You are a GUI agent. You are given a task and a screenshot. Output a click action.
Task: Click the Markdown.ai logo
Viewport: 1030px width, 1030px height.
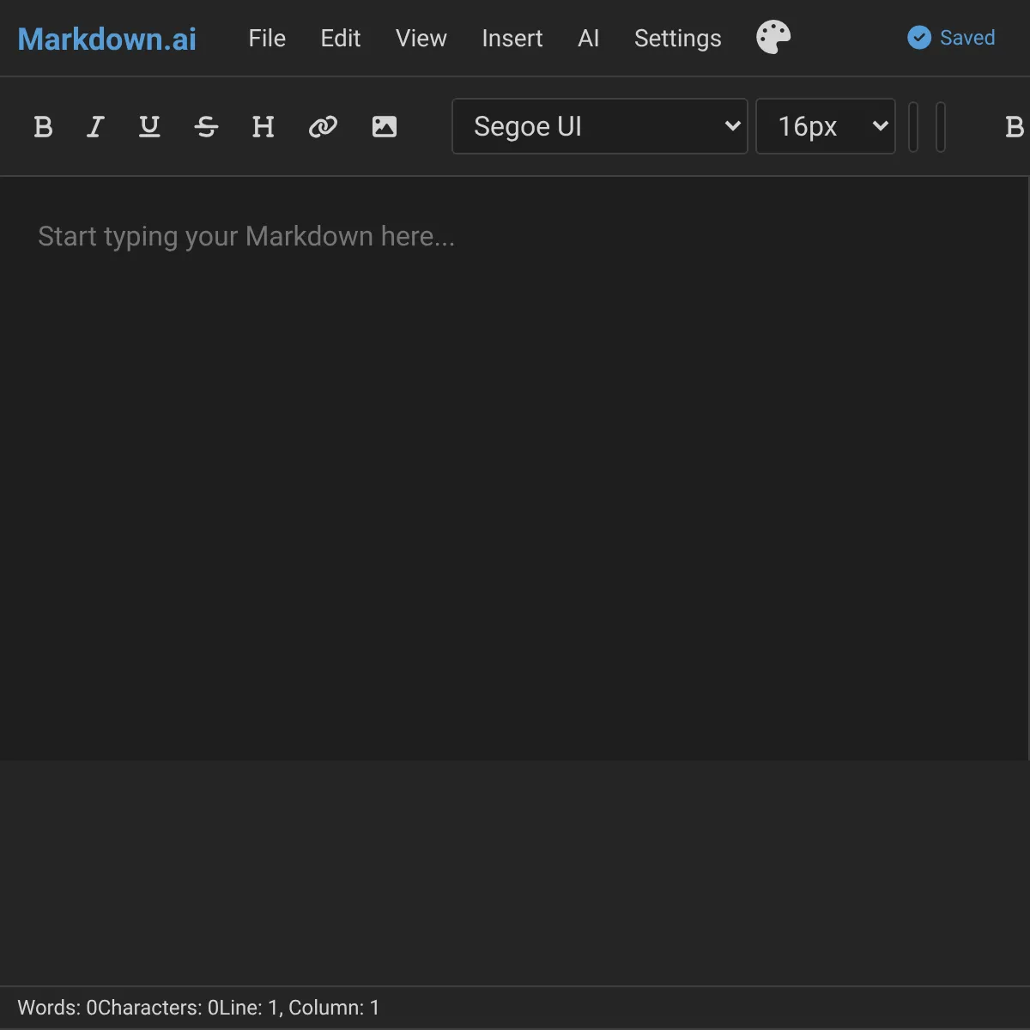coord(106,38)
